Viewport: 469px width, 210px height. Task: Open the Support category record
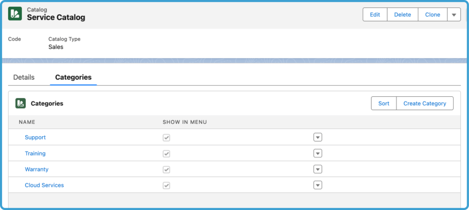pos(35,137)
